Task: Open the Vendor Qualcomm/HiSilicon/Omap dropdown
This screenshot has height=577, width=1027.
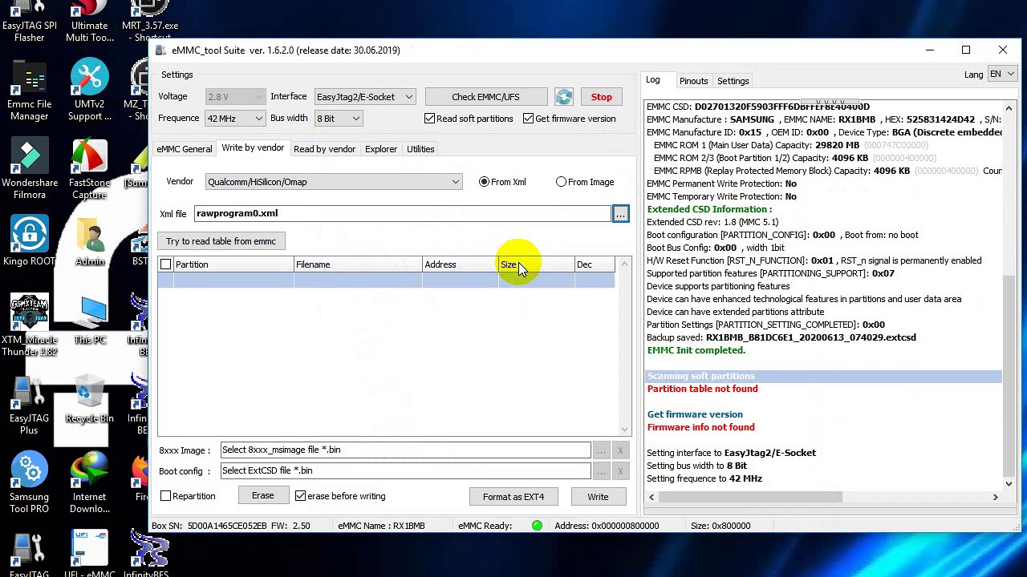Action: tap(333, 182)
